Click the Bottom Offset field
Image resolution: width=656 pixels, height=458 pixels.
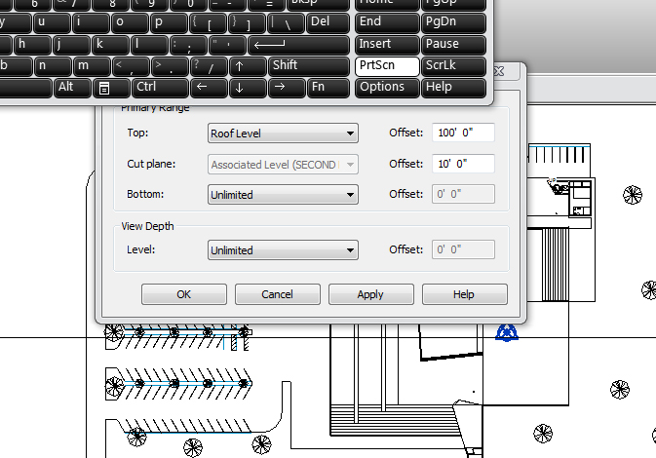pyautogui.click(x=463, y=194)
